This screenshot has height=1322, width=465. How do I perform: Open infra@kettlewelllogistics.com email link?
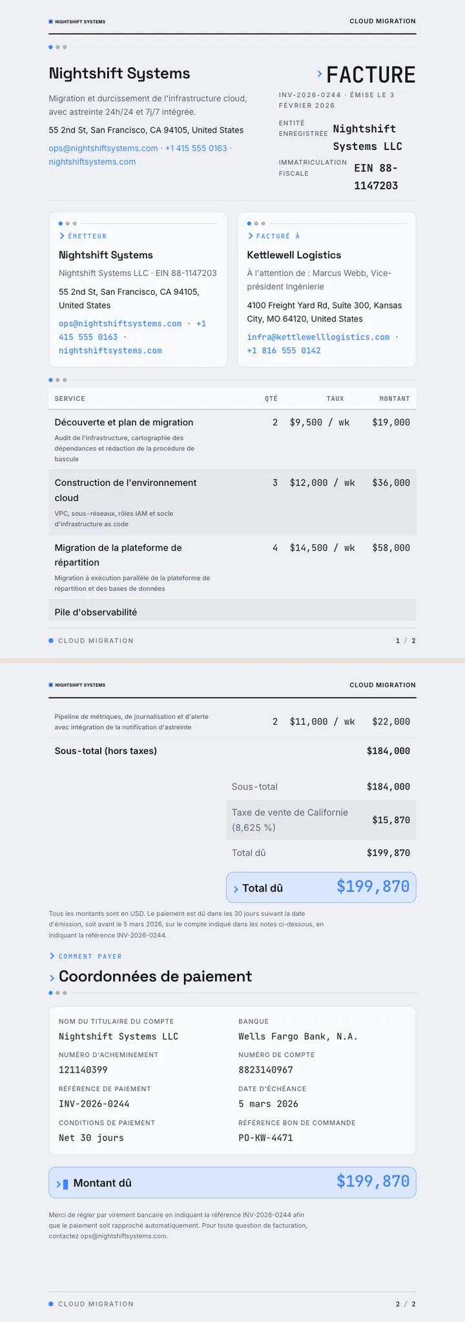[x=318, y=337]
